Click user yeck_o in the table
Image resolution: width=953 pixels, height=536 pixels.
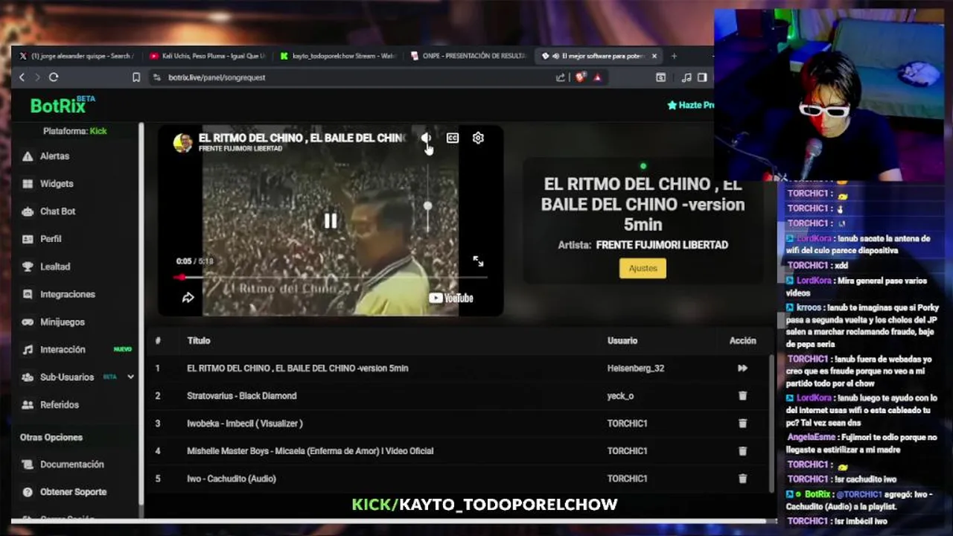pos(620,396)
